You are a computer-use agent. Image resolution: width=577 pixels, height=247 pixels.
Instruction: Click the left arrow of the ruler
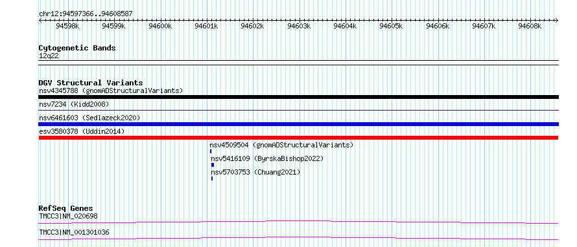point(40,21)
